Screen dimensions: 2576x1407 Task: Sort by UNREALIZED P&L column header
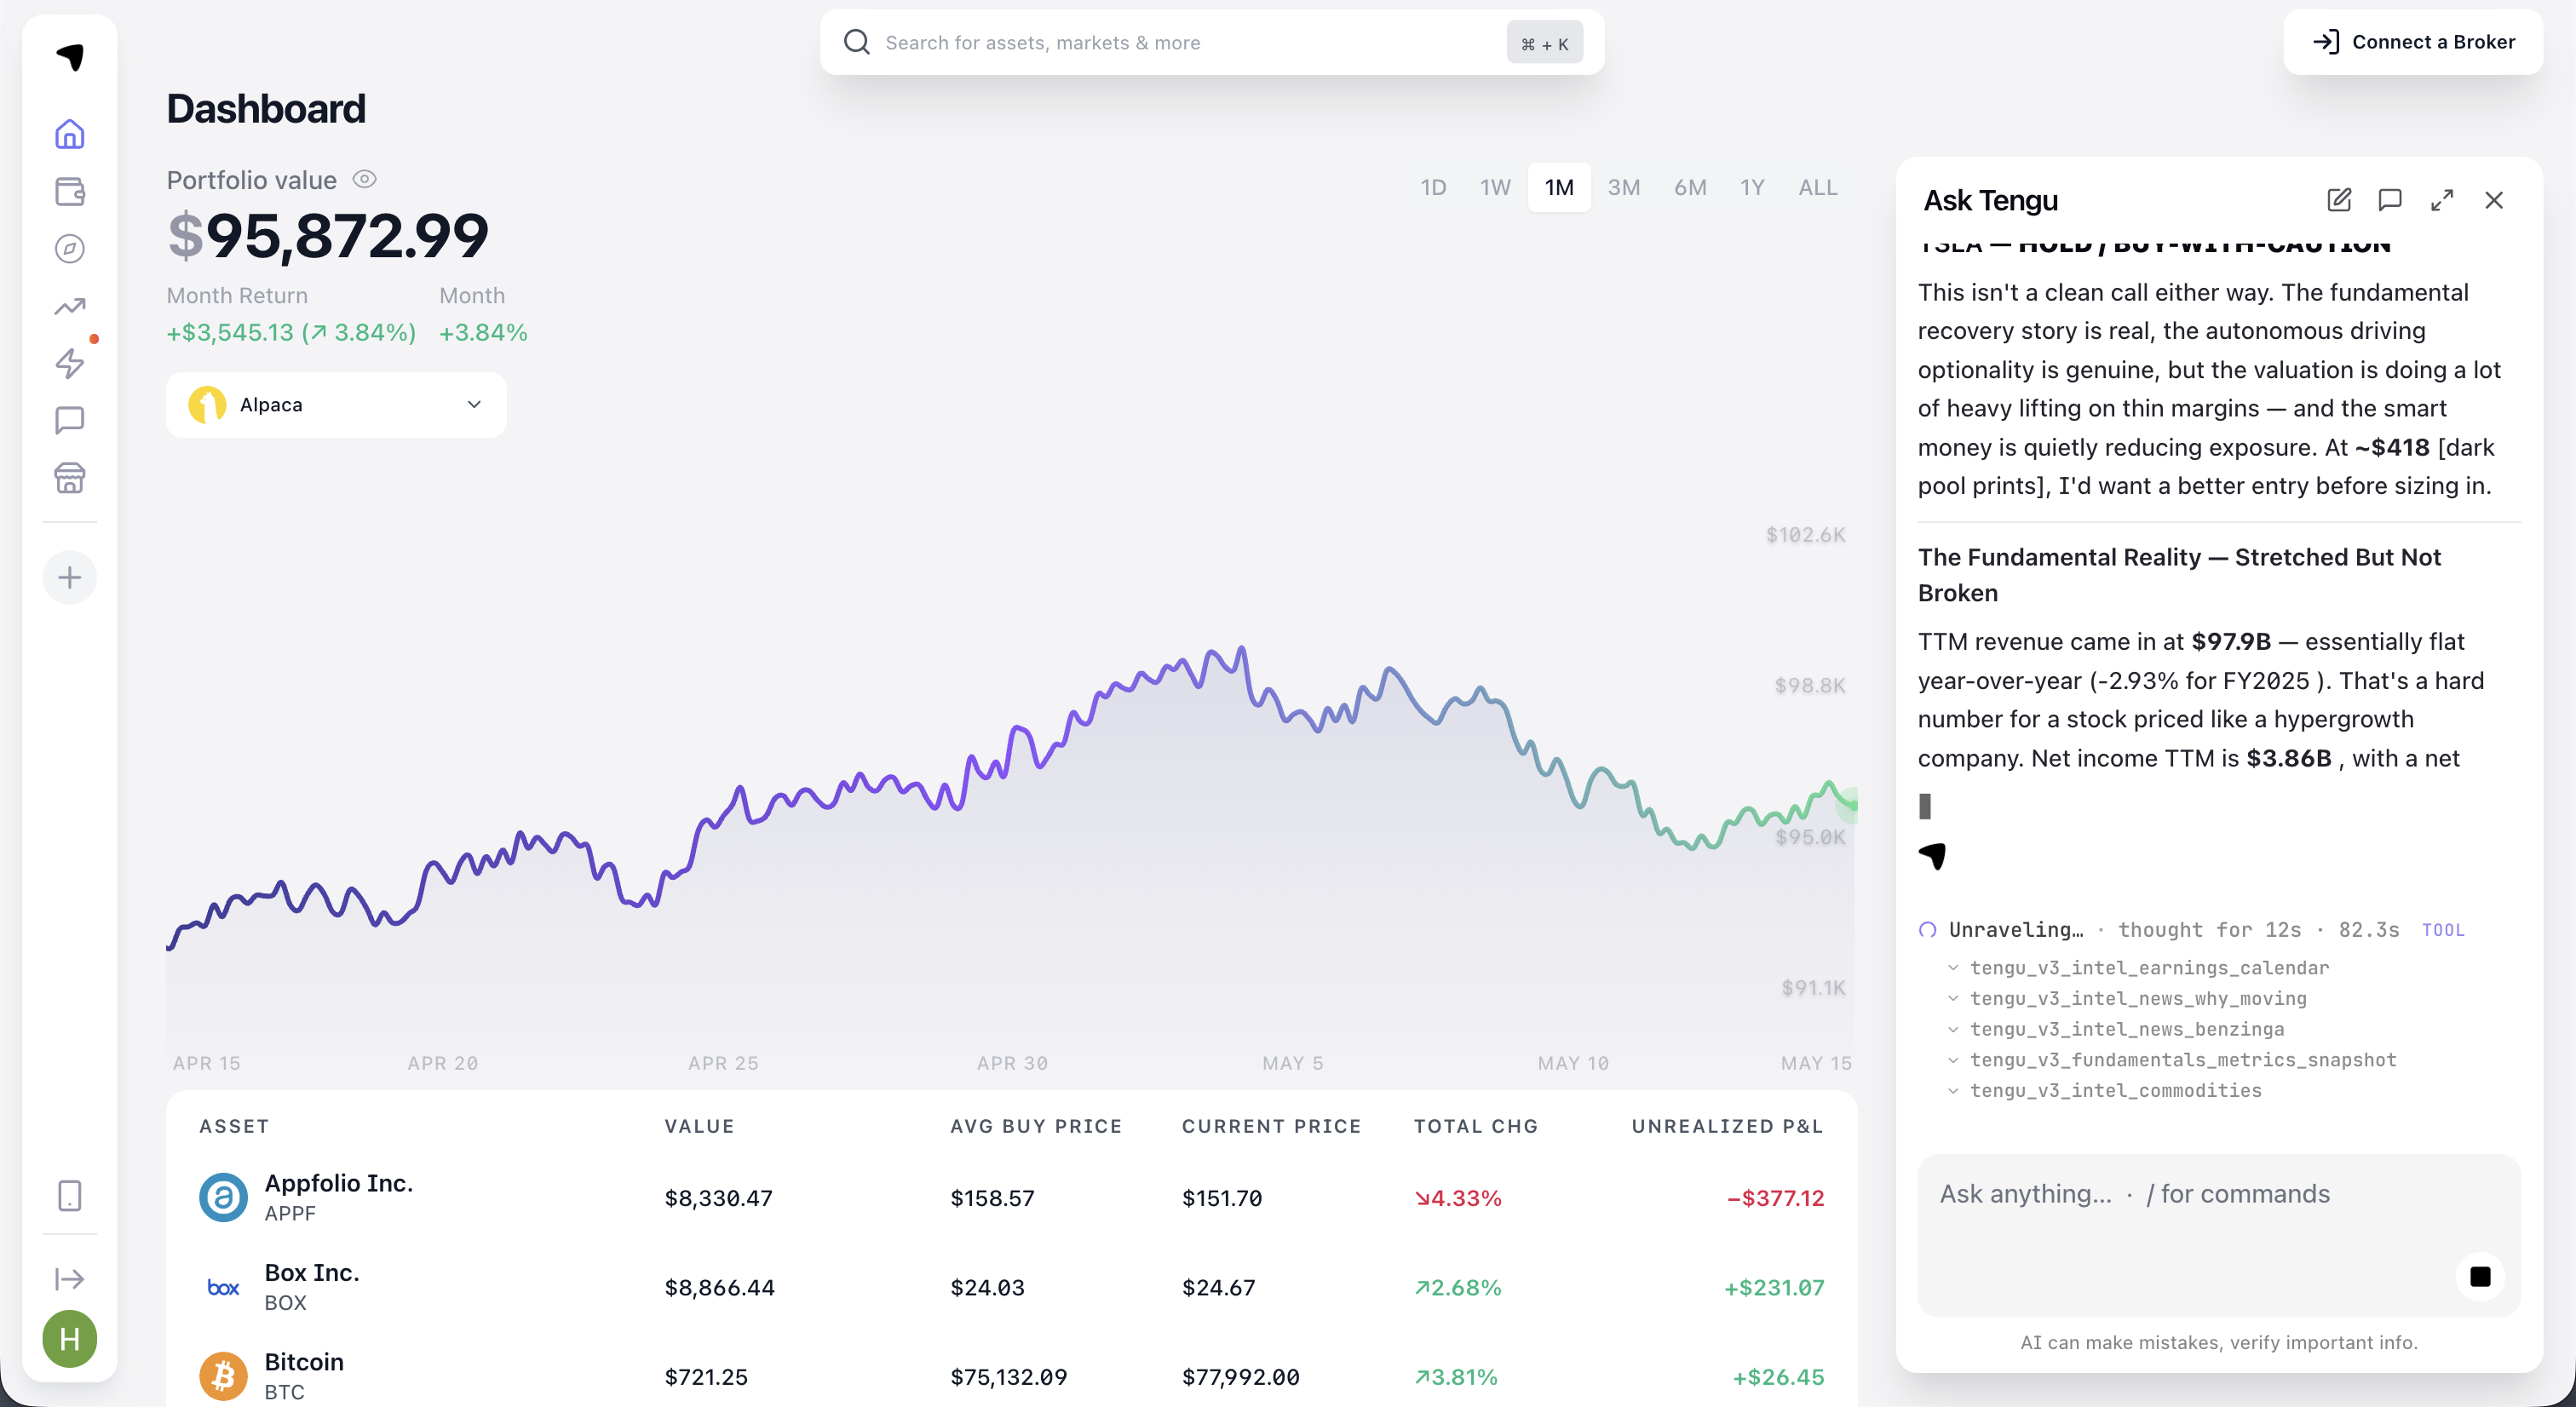1727,1126
